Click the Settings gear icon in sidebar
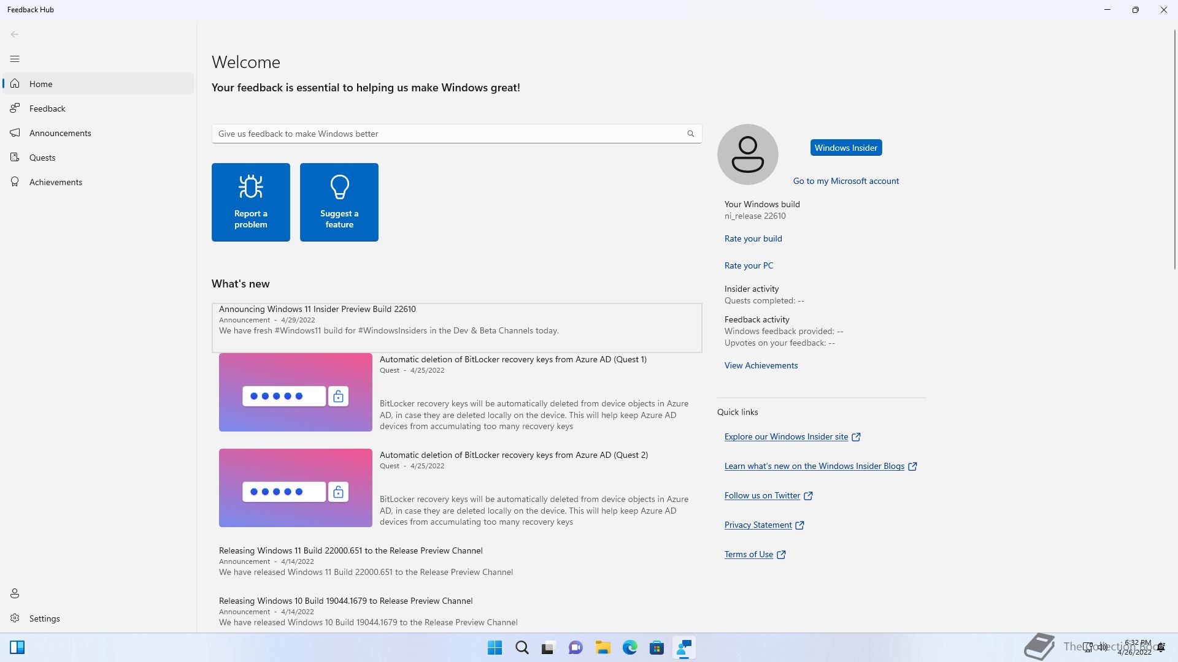The image size is (1178, 662). [15, 618]
